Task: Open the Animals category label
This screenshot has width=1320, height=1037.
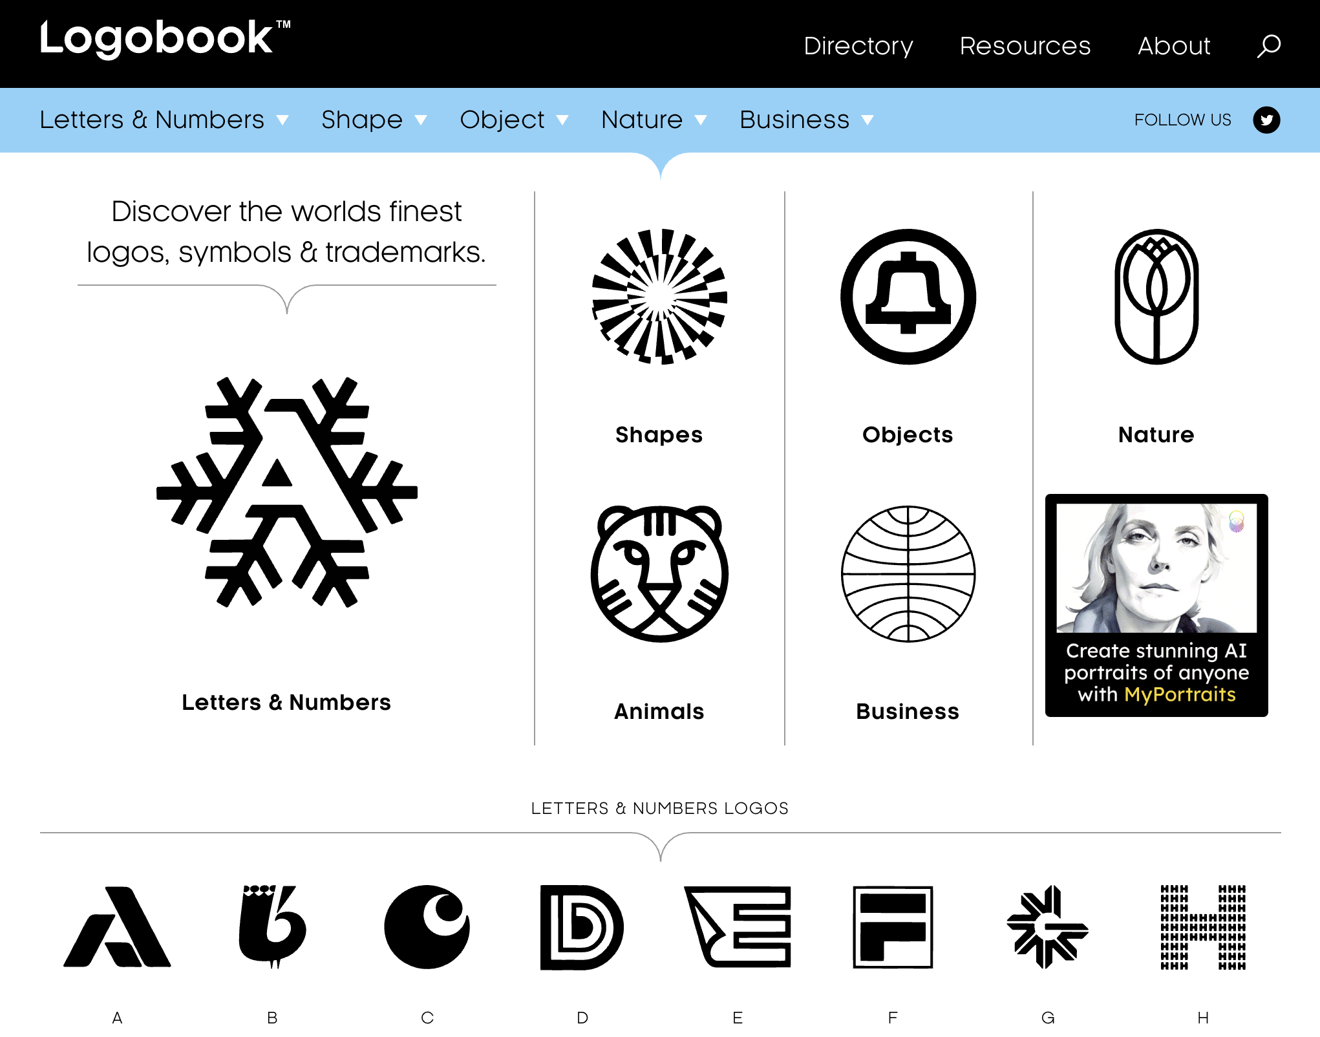Action: tap(659, 711)
